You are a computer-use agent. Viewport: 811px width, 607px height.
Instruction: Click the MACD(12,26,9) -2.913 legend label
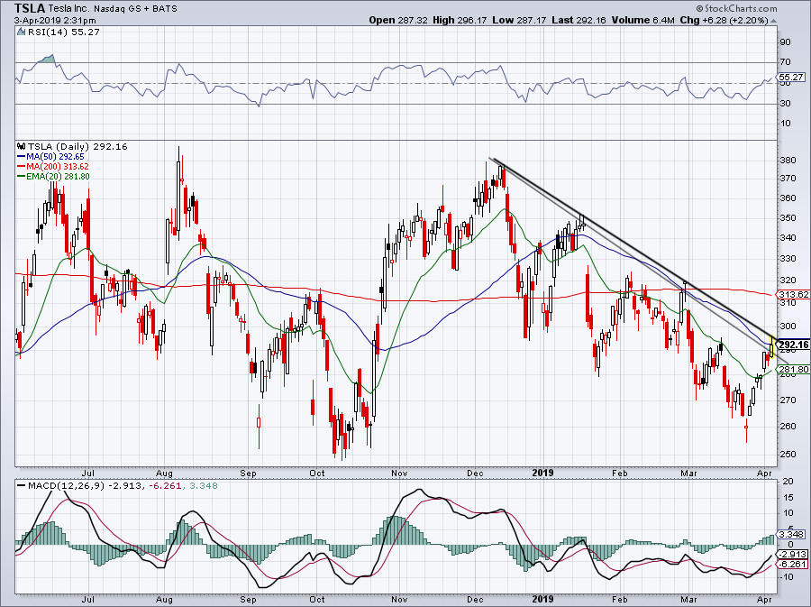tap(84, 486)
